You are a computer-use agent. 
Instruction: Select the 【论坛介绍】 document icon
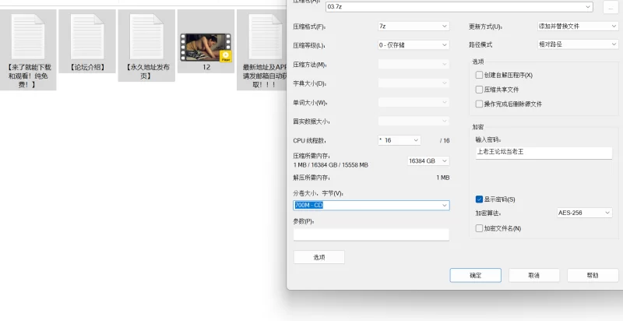[x=87, y=37]
